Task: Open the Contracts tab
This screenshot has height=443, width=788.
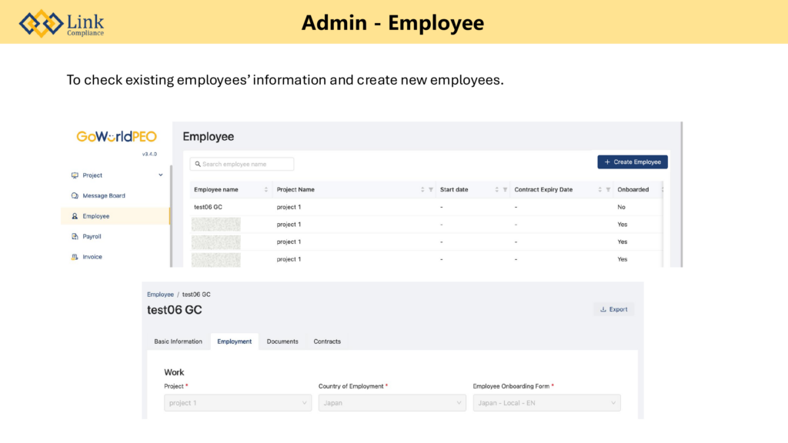Action: [327, 341]
